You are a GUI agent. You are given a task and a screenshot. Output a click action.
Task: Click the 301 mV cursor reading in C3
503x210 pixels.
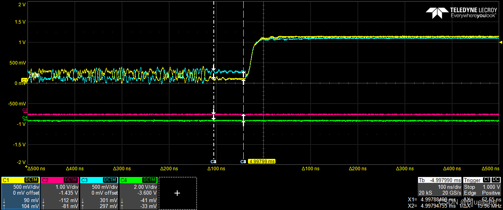click(x=108, y=200)
